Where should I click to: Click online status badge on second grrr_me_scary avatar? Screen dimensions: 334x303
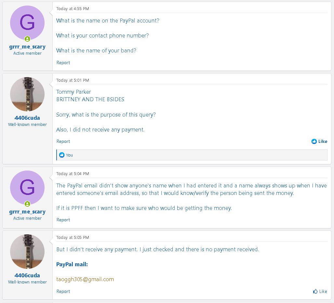[27, 204]
